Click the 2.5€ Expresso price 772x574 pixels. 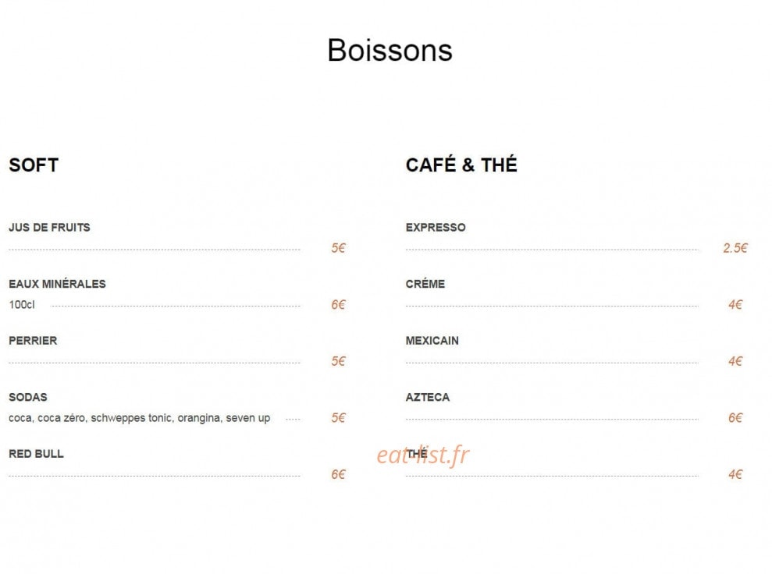tap(735, 248)
